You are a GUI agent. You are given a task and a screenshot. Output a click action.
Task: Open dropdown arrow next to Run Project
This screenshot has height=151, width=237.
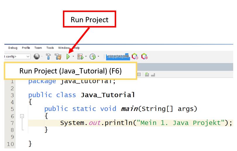[73, 56]
